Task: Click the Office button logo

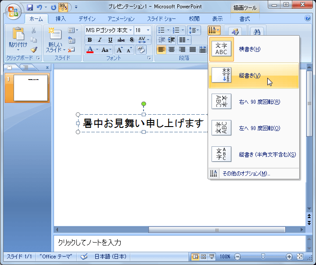Action: click(x=13, y=11)
